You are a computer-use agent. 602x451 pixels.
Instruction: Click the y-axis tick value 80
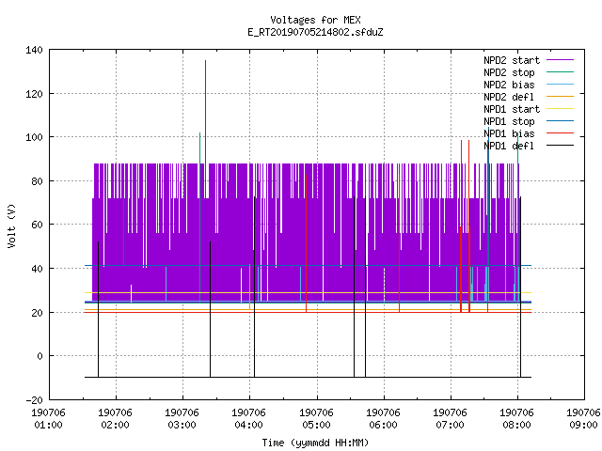tap(38, 181)
